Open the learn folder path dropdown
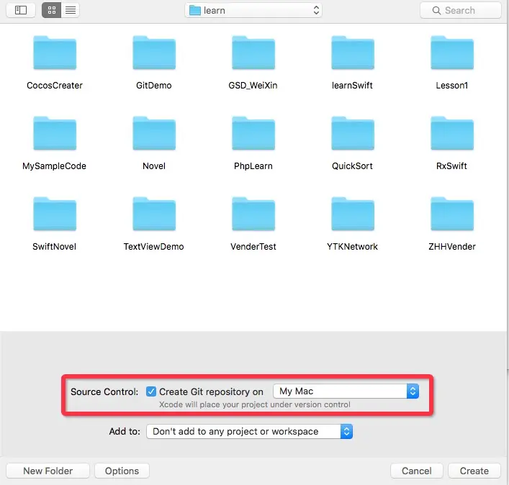 pyautogui.click(x=253, y=10)
